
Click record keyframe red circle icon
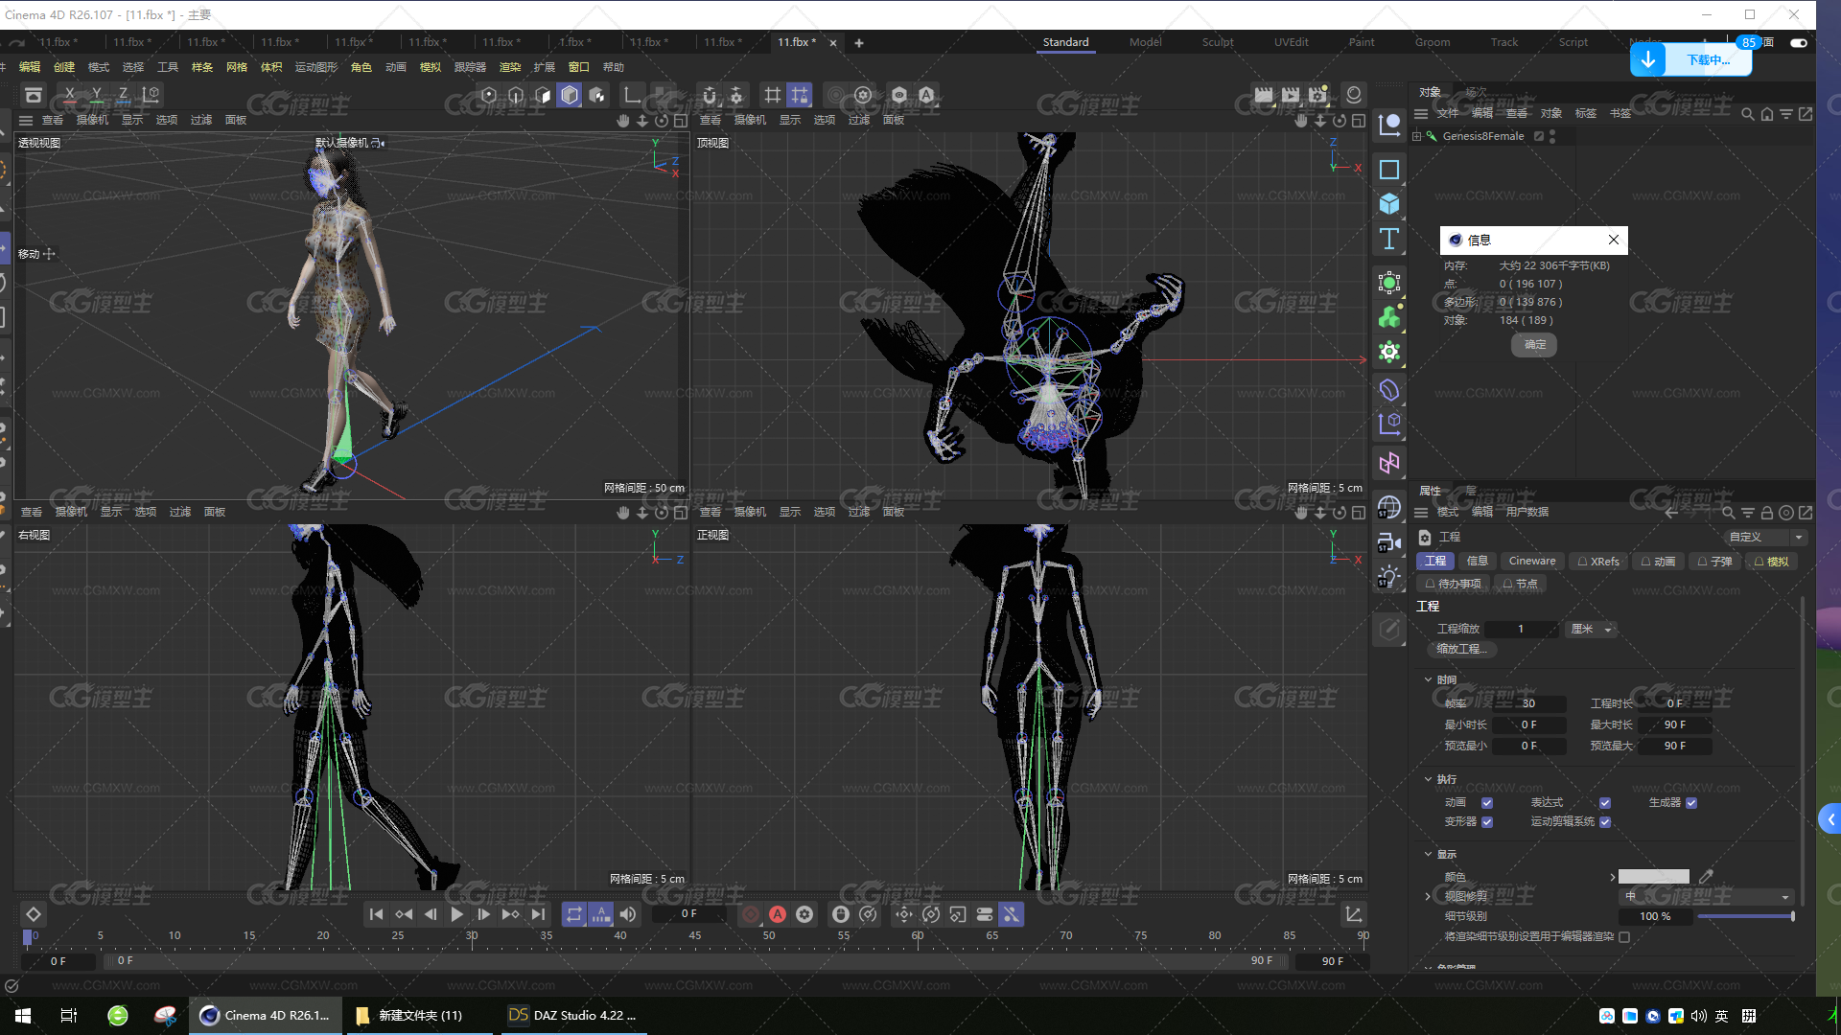pyautogui.click(x=751, y=914)
